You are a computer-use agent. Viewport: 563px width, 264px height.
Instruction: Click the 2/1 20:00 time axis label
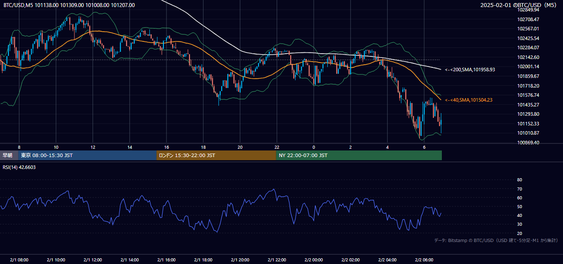click(x=240, y=260)
